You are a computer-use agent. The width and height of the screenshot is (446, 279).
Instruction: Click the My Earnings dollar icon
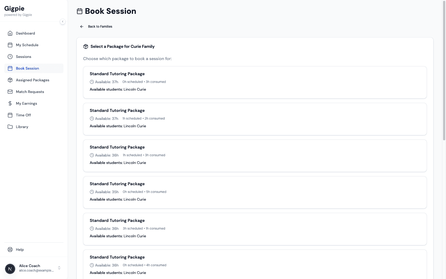pos(10,103)
